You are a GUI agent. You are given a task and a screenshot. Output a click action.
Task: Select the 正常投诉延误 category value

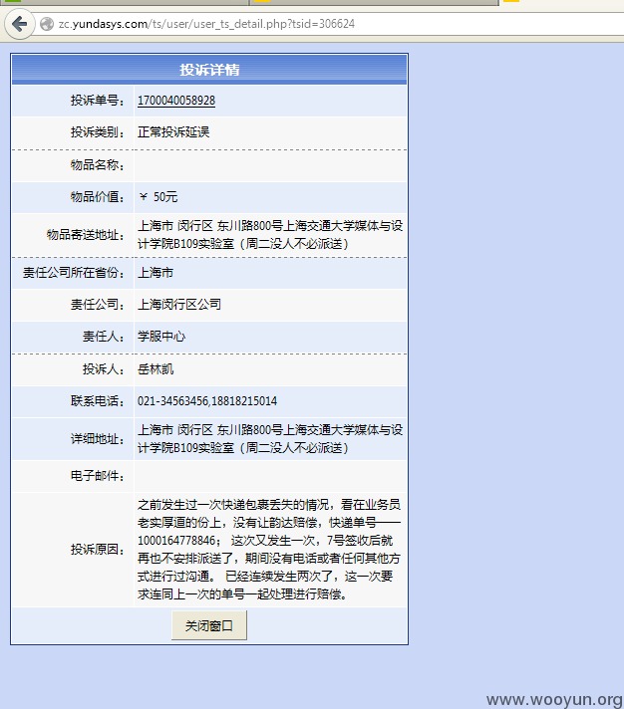pyautogui.click(x=173, y=132)
